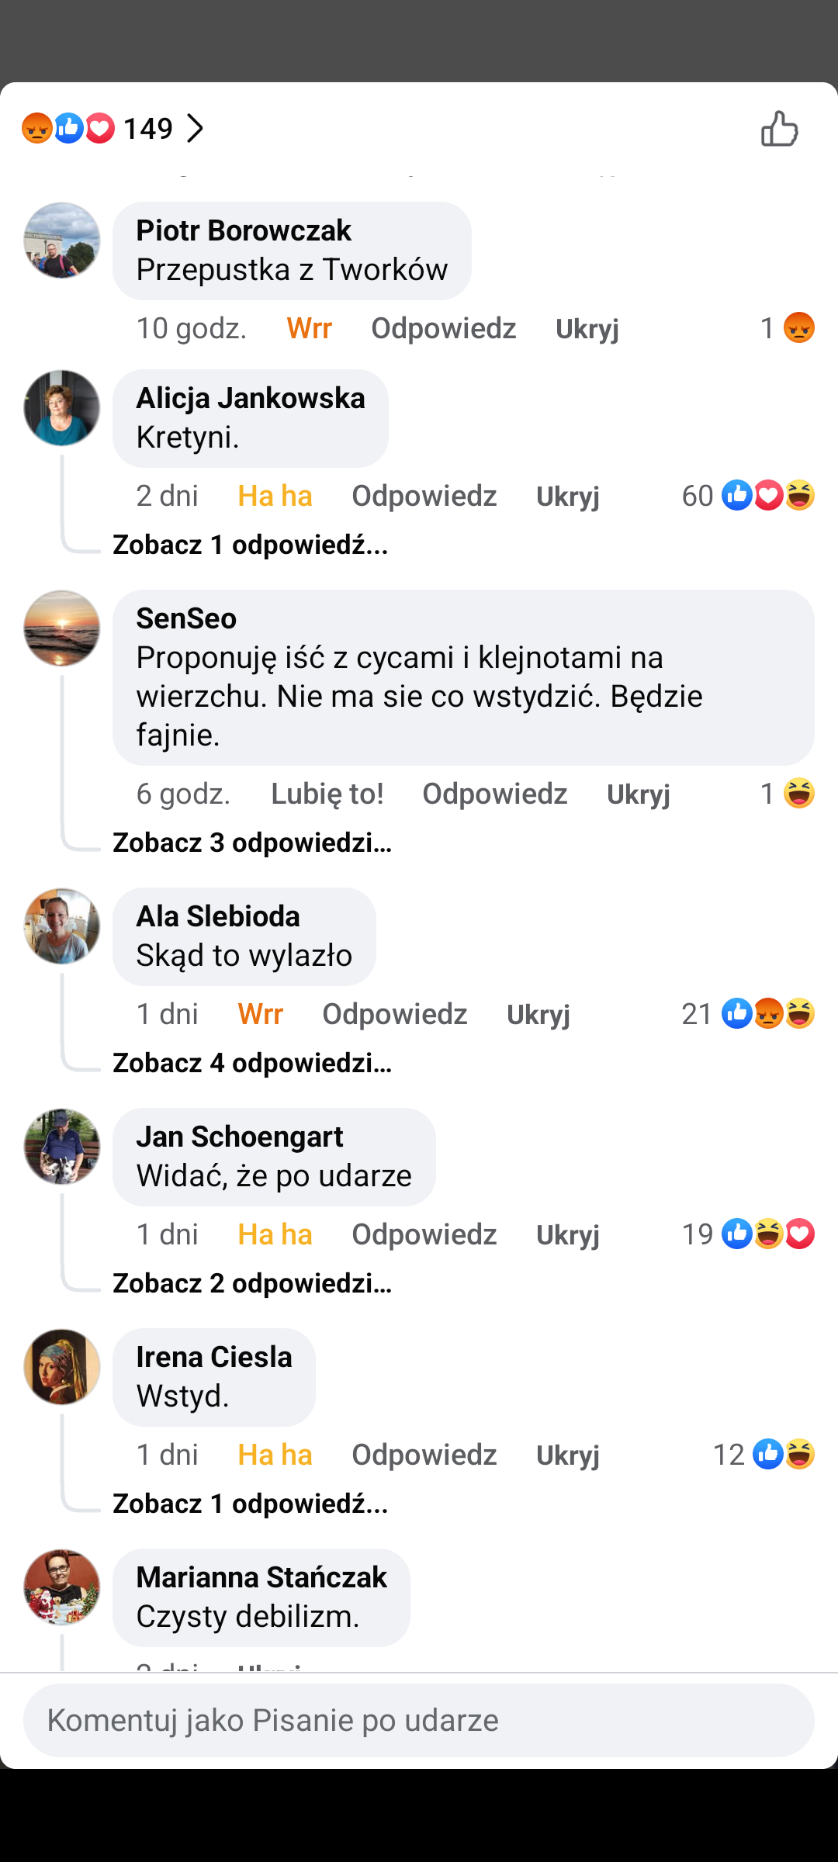
Task: Open Marianna Stańczak's profile name link
Action: (x=261, y=1577)
